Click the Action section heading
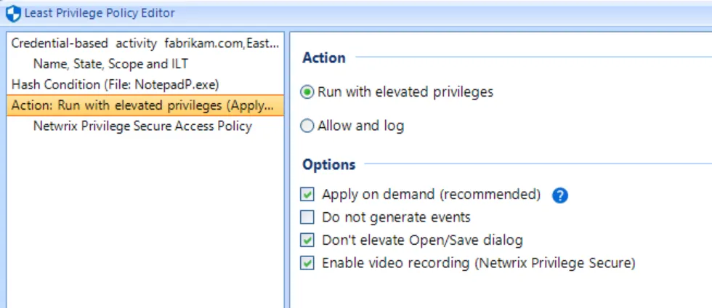This screenshot has height=308, width=712. pyautogui.click(x=324, y=57)
